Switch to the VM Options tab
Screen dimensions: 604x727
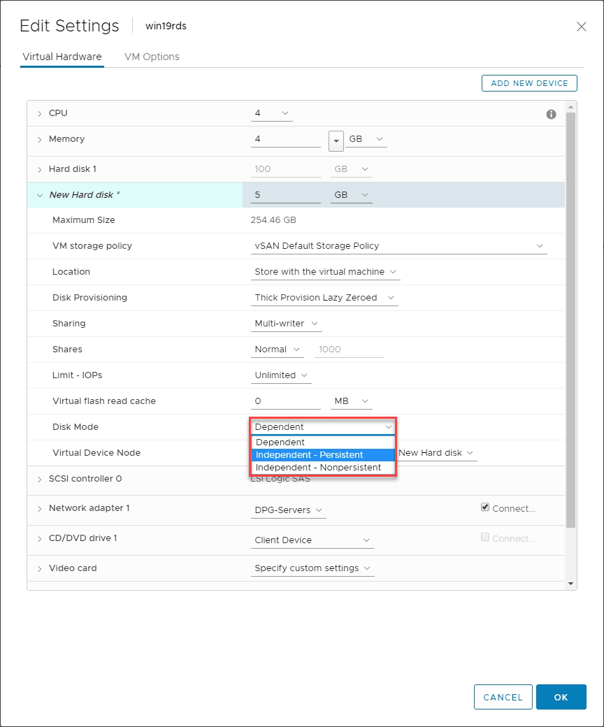151,57
